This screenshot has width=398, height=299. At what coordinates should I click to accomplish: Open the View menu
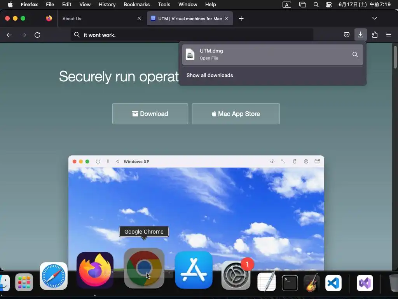(x=85, y=5)
